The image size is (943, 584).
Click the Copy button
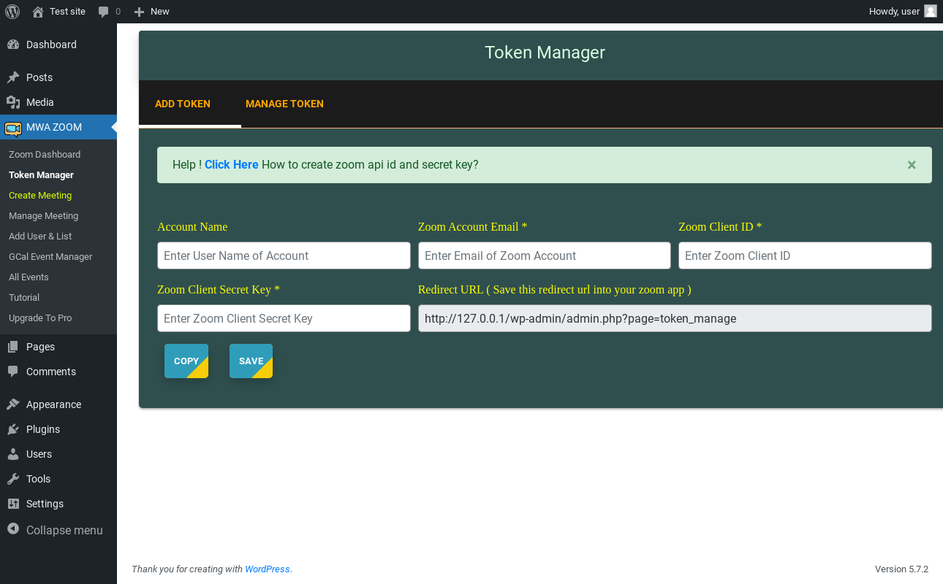(186, 361)
